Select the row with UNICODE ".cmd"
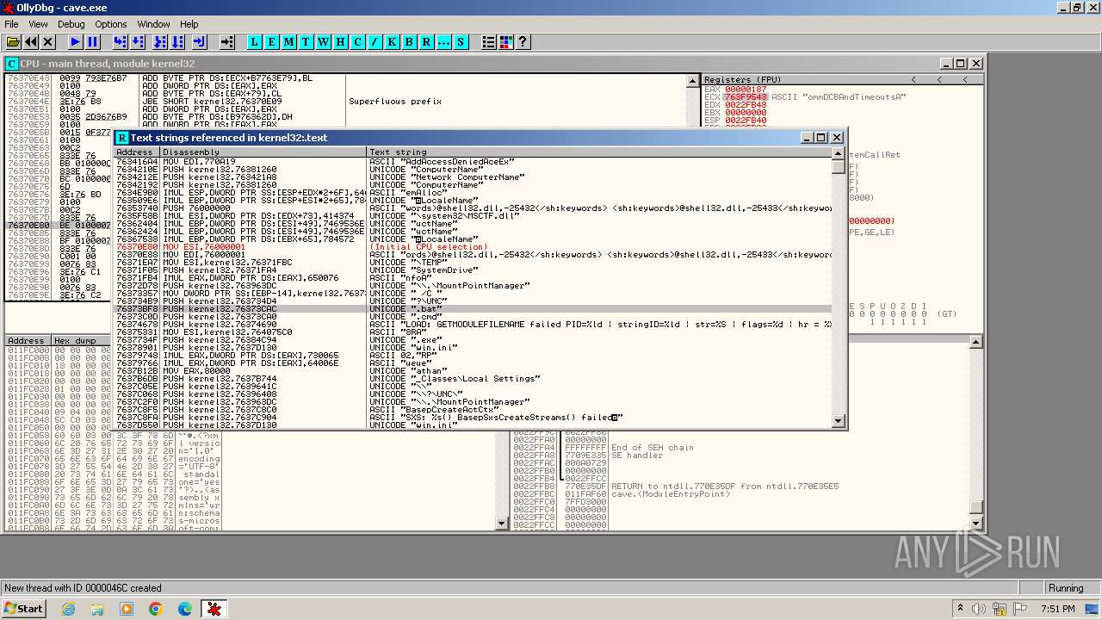Image resolution: width=1102 pixels, height=620 pixels. click(473, 316)
